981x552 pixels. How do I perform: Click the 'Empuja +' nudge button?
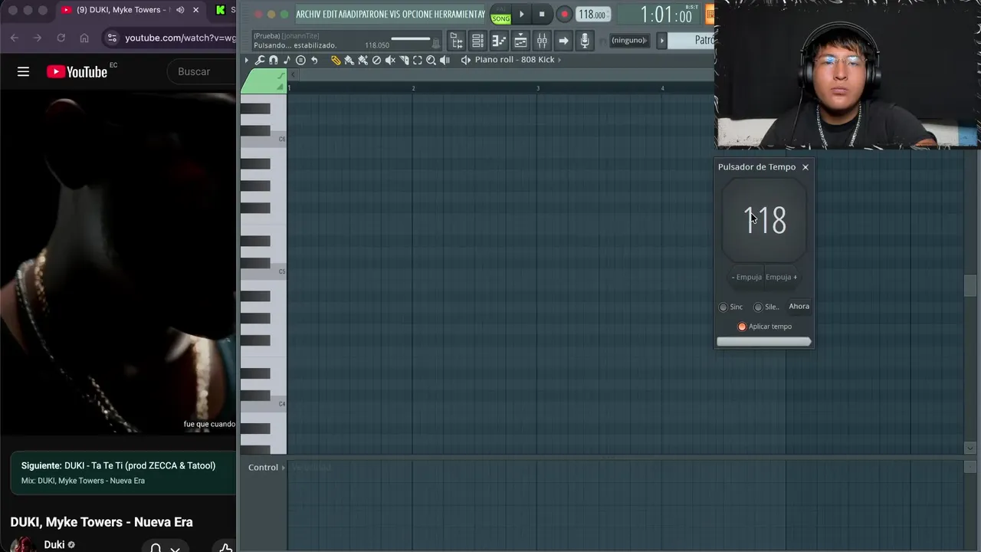(x=781, y=277)
